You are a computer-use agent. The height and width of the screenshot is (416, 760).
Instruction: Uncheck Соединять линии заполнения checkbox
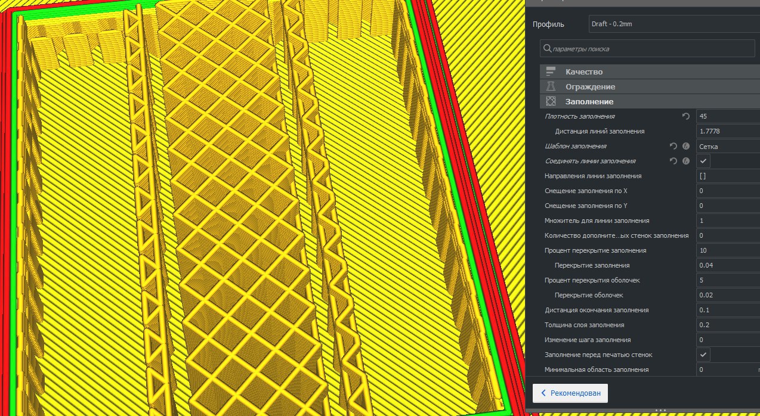click(x=703, y=161)
